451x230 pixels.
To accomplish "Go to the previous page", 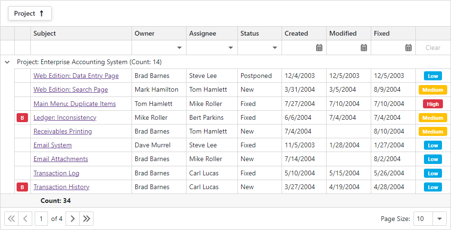I will (x=26, y=219).
